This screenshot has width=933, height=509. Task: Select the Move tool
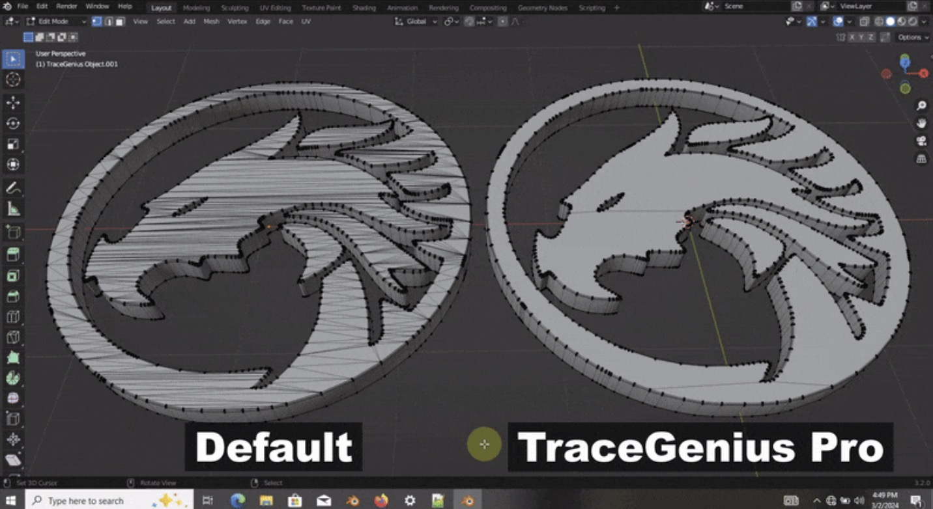click(x=12, y=103)
